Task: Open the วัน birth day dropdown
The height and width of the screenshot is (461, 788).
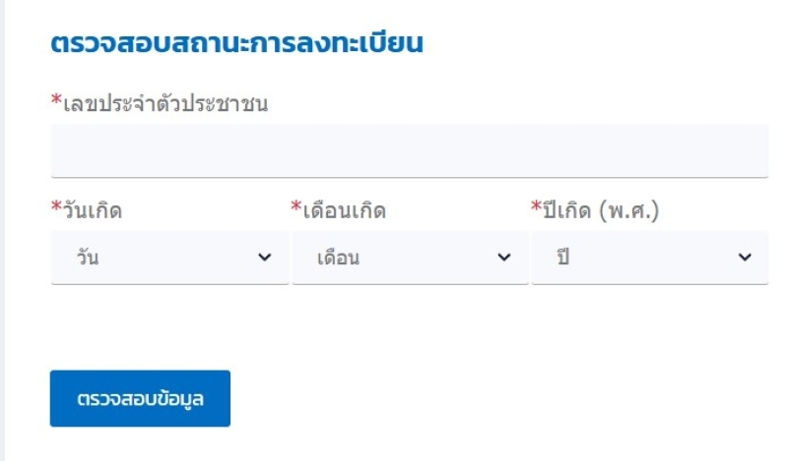Action: pos(169,258)
